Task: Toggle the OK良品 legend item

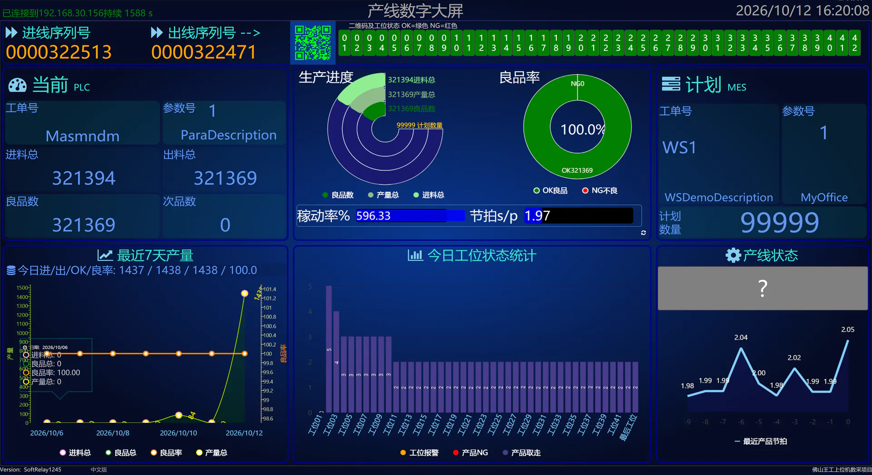Action: pos(550,190)
